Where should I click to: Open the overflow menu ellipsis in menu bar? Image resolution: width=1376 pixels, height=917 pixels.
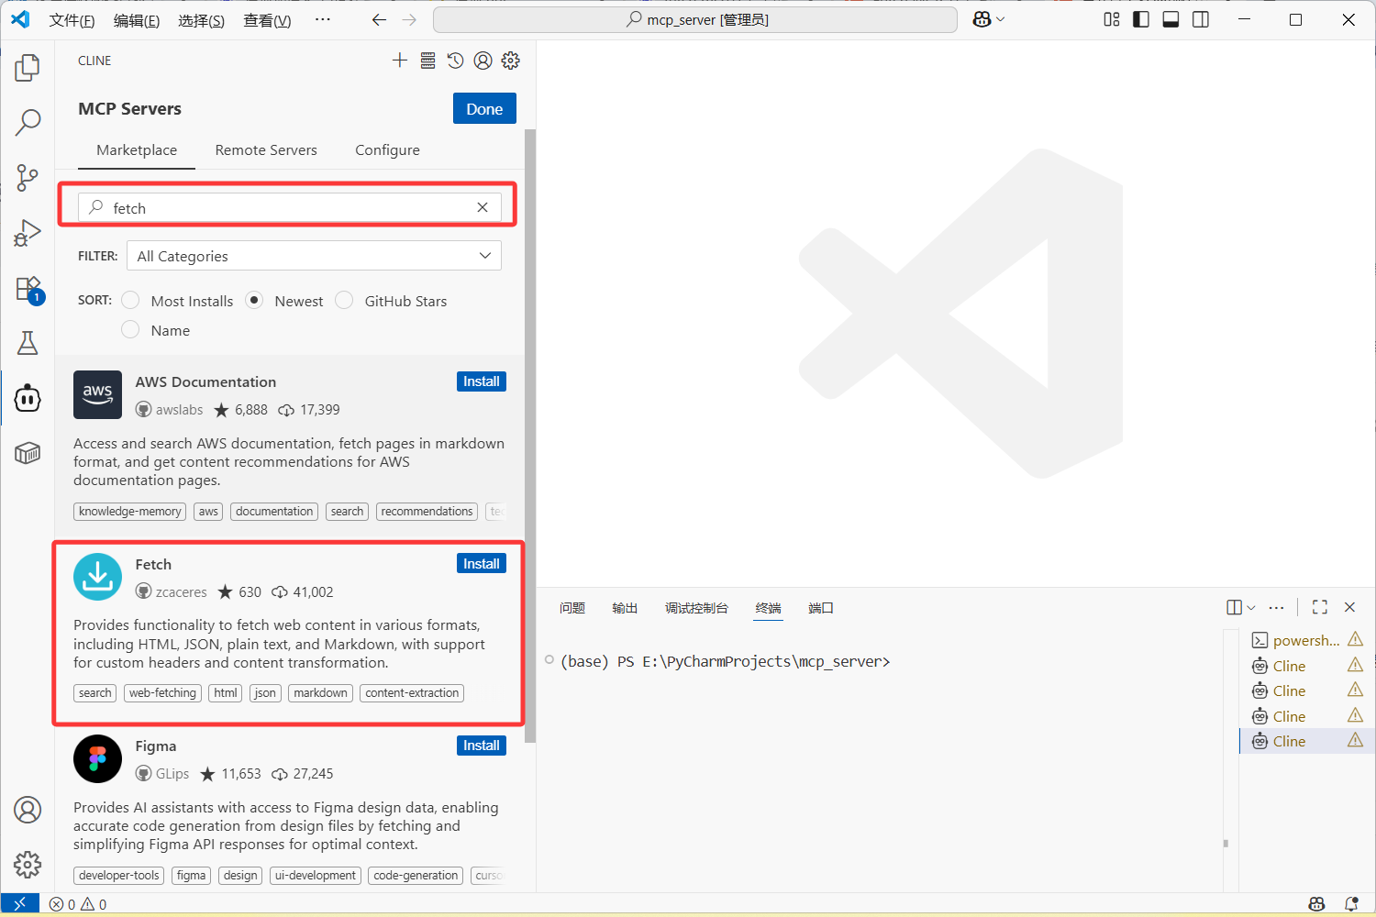point(323,19)
